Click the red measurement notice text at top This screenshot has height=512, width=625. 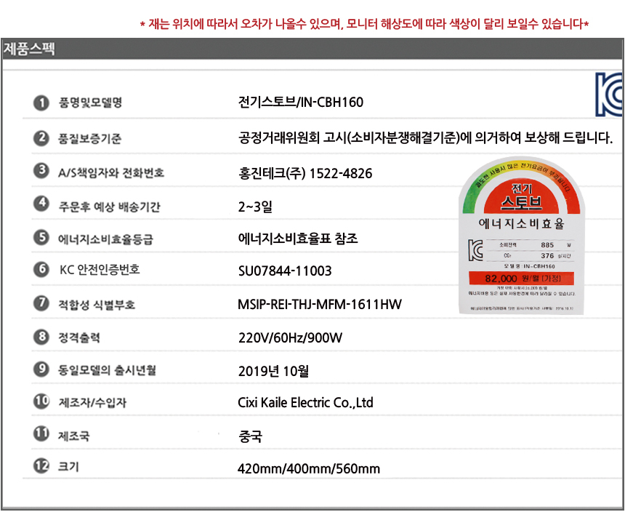[363, 24]
